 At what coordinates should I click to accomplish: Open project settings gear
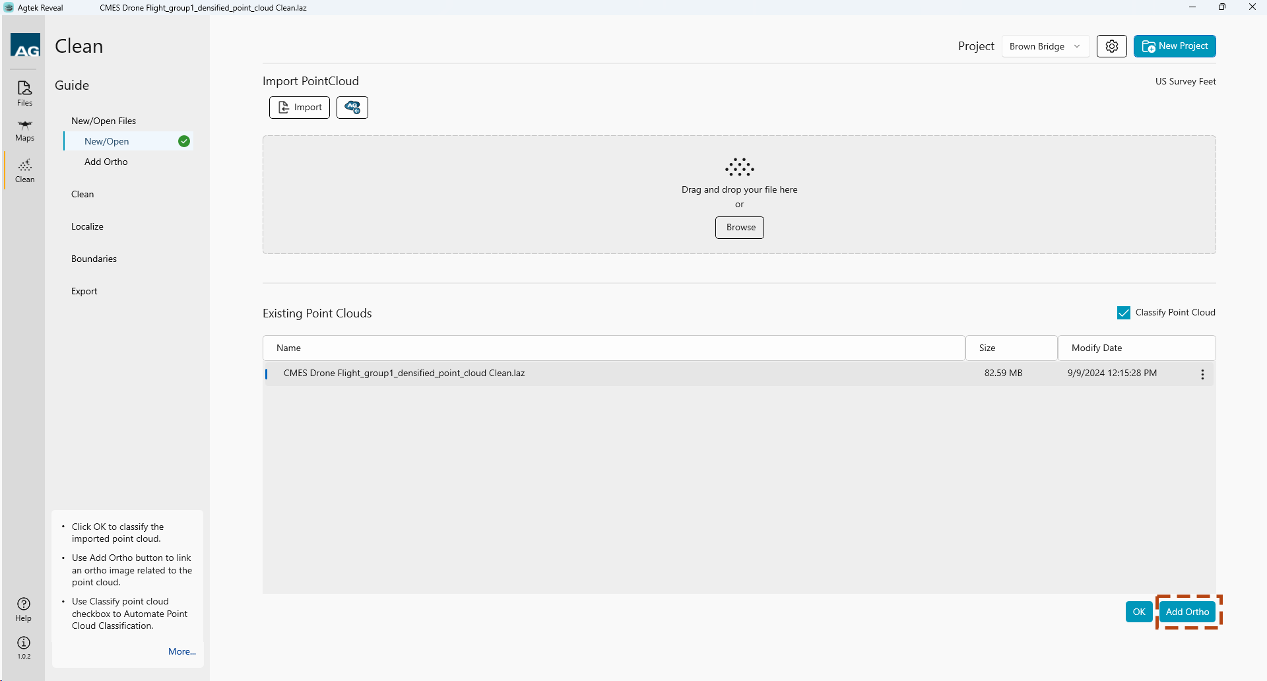tap(1111, 46)
